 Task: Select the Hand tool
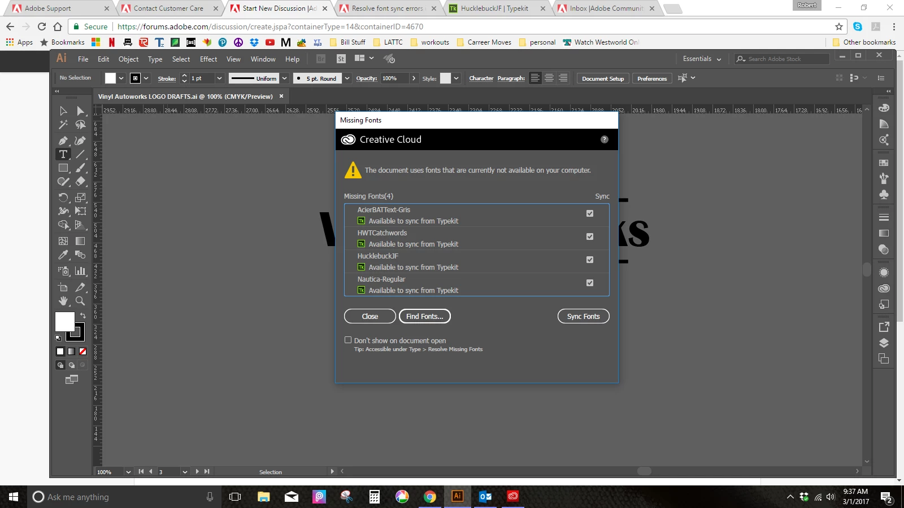pos(63,301)
